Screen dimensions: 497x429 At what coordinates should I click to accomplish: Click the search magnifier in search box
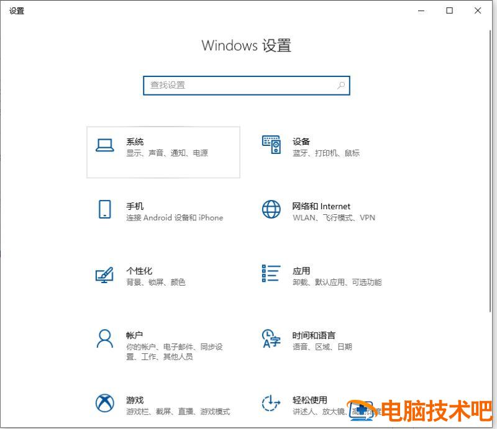click(x=341, y=85)
